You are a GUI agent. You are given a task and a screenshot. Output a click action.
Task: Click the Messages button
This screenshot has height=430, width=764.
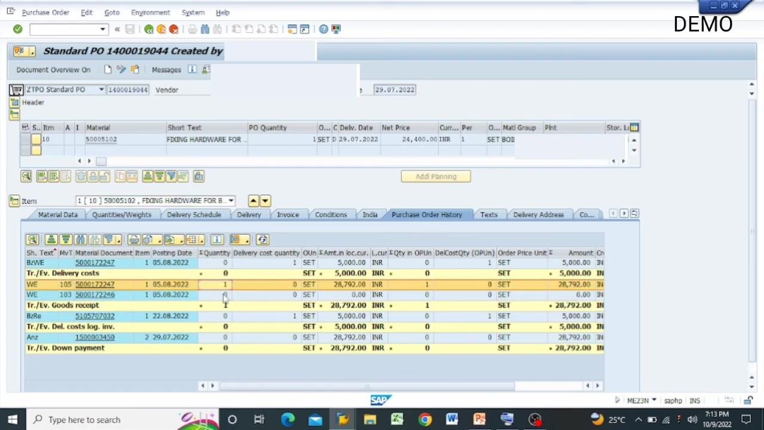166,70
